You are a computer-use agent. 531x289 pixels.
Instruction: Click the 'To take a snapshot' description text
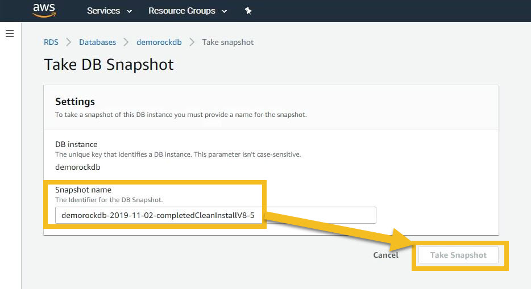tap(181, 115)
